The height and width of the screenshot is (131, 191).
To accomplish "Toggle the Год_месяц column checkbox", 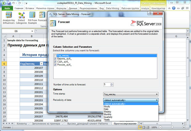I will point(55,56).
